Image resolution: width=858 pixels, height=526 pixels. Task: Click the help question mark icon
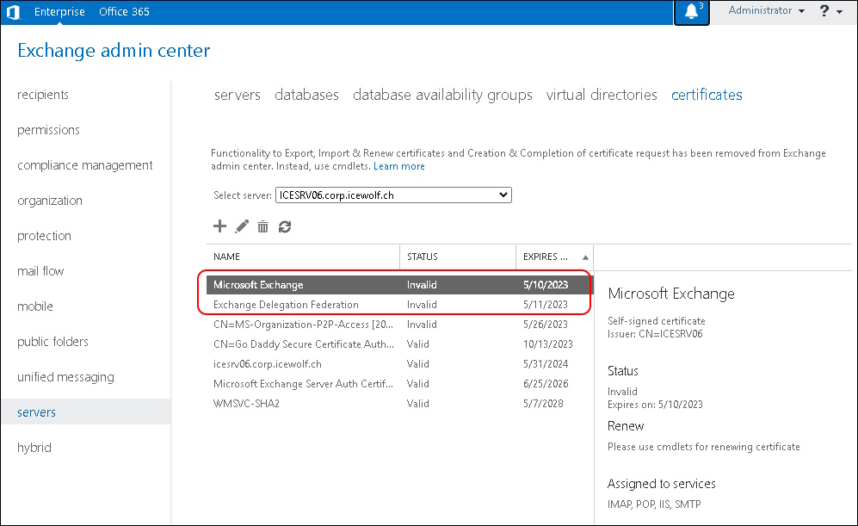[824, 11]
